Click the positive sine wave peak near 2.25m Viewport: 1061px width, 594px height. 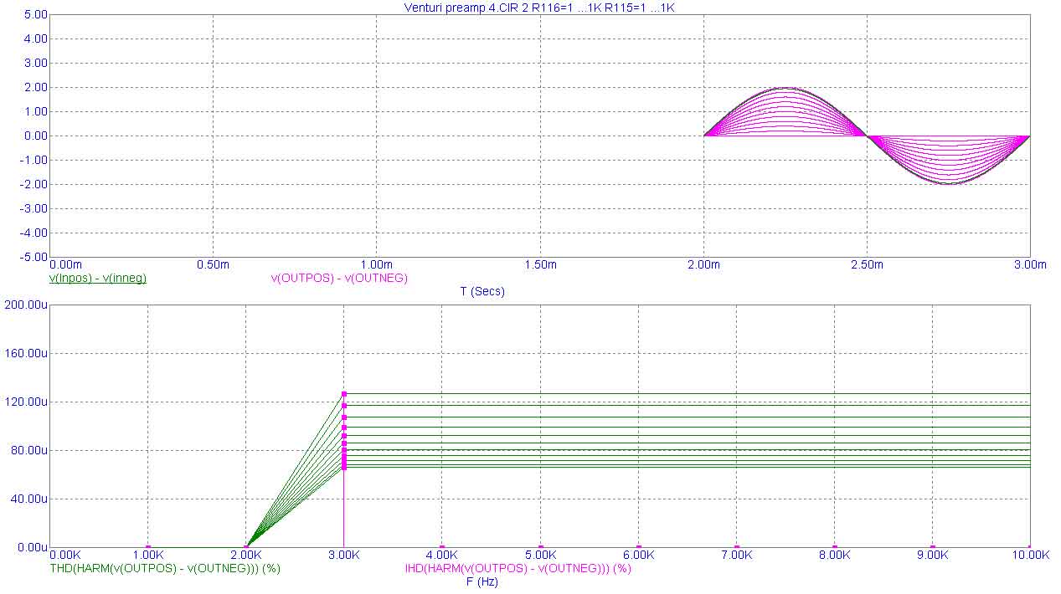(785, 88)
